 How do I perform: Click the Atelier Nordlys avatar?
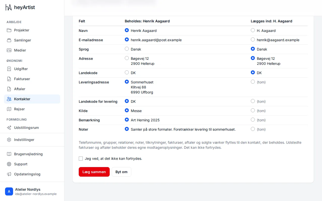[x=9, y=191]
